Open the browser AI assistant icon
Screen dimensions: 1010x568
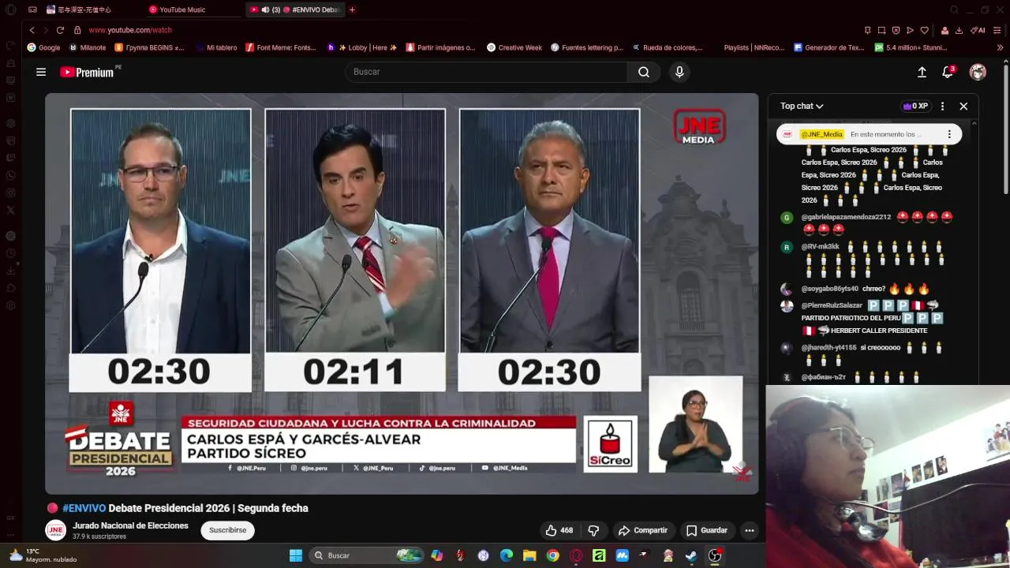pyautogui.click(x=978, y=30)
